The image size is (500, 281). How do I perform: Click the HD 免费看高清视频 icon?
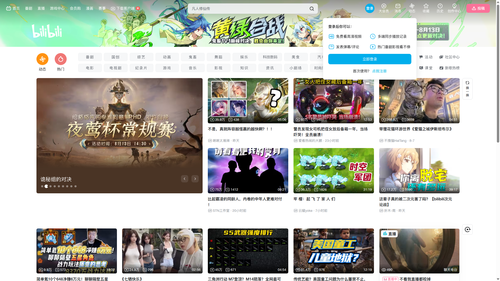[331, 36]
